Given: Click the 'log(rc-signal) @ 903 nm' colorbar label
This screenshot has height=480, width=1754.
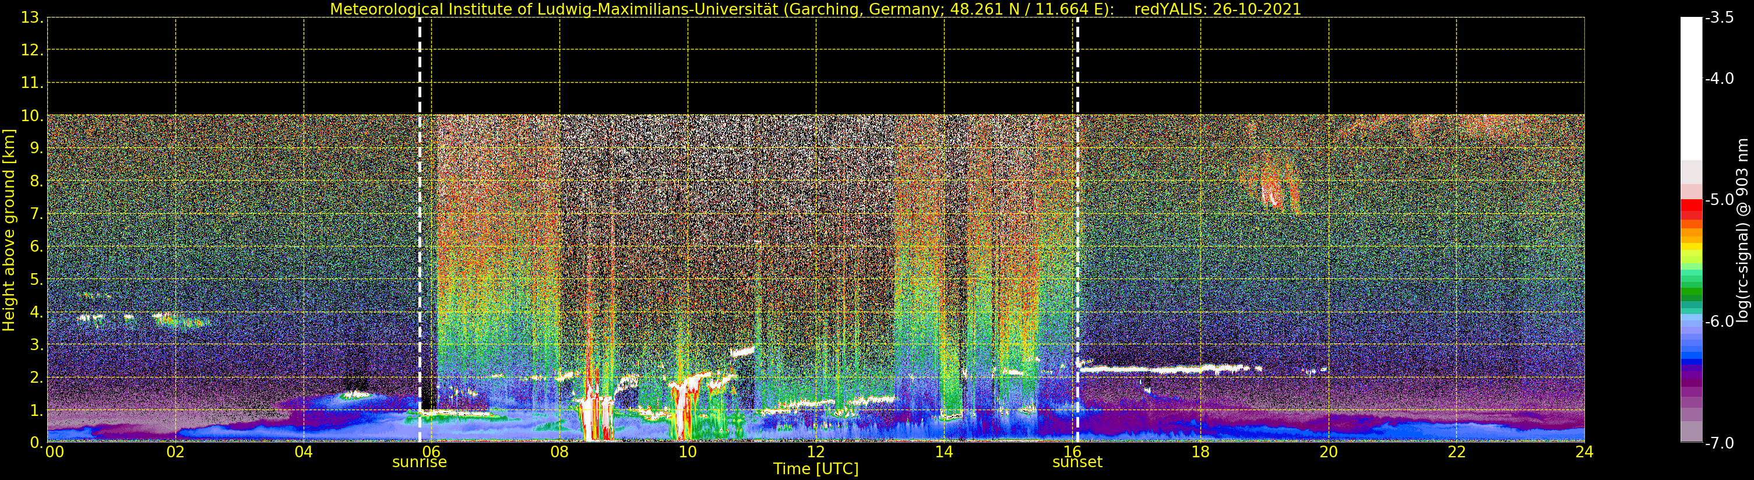Looking at the screenshot, I should [x=1742, y=230].
